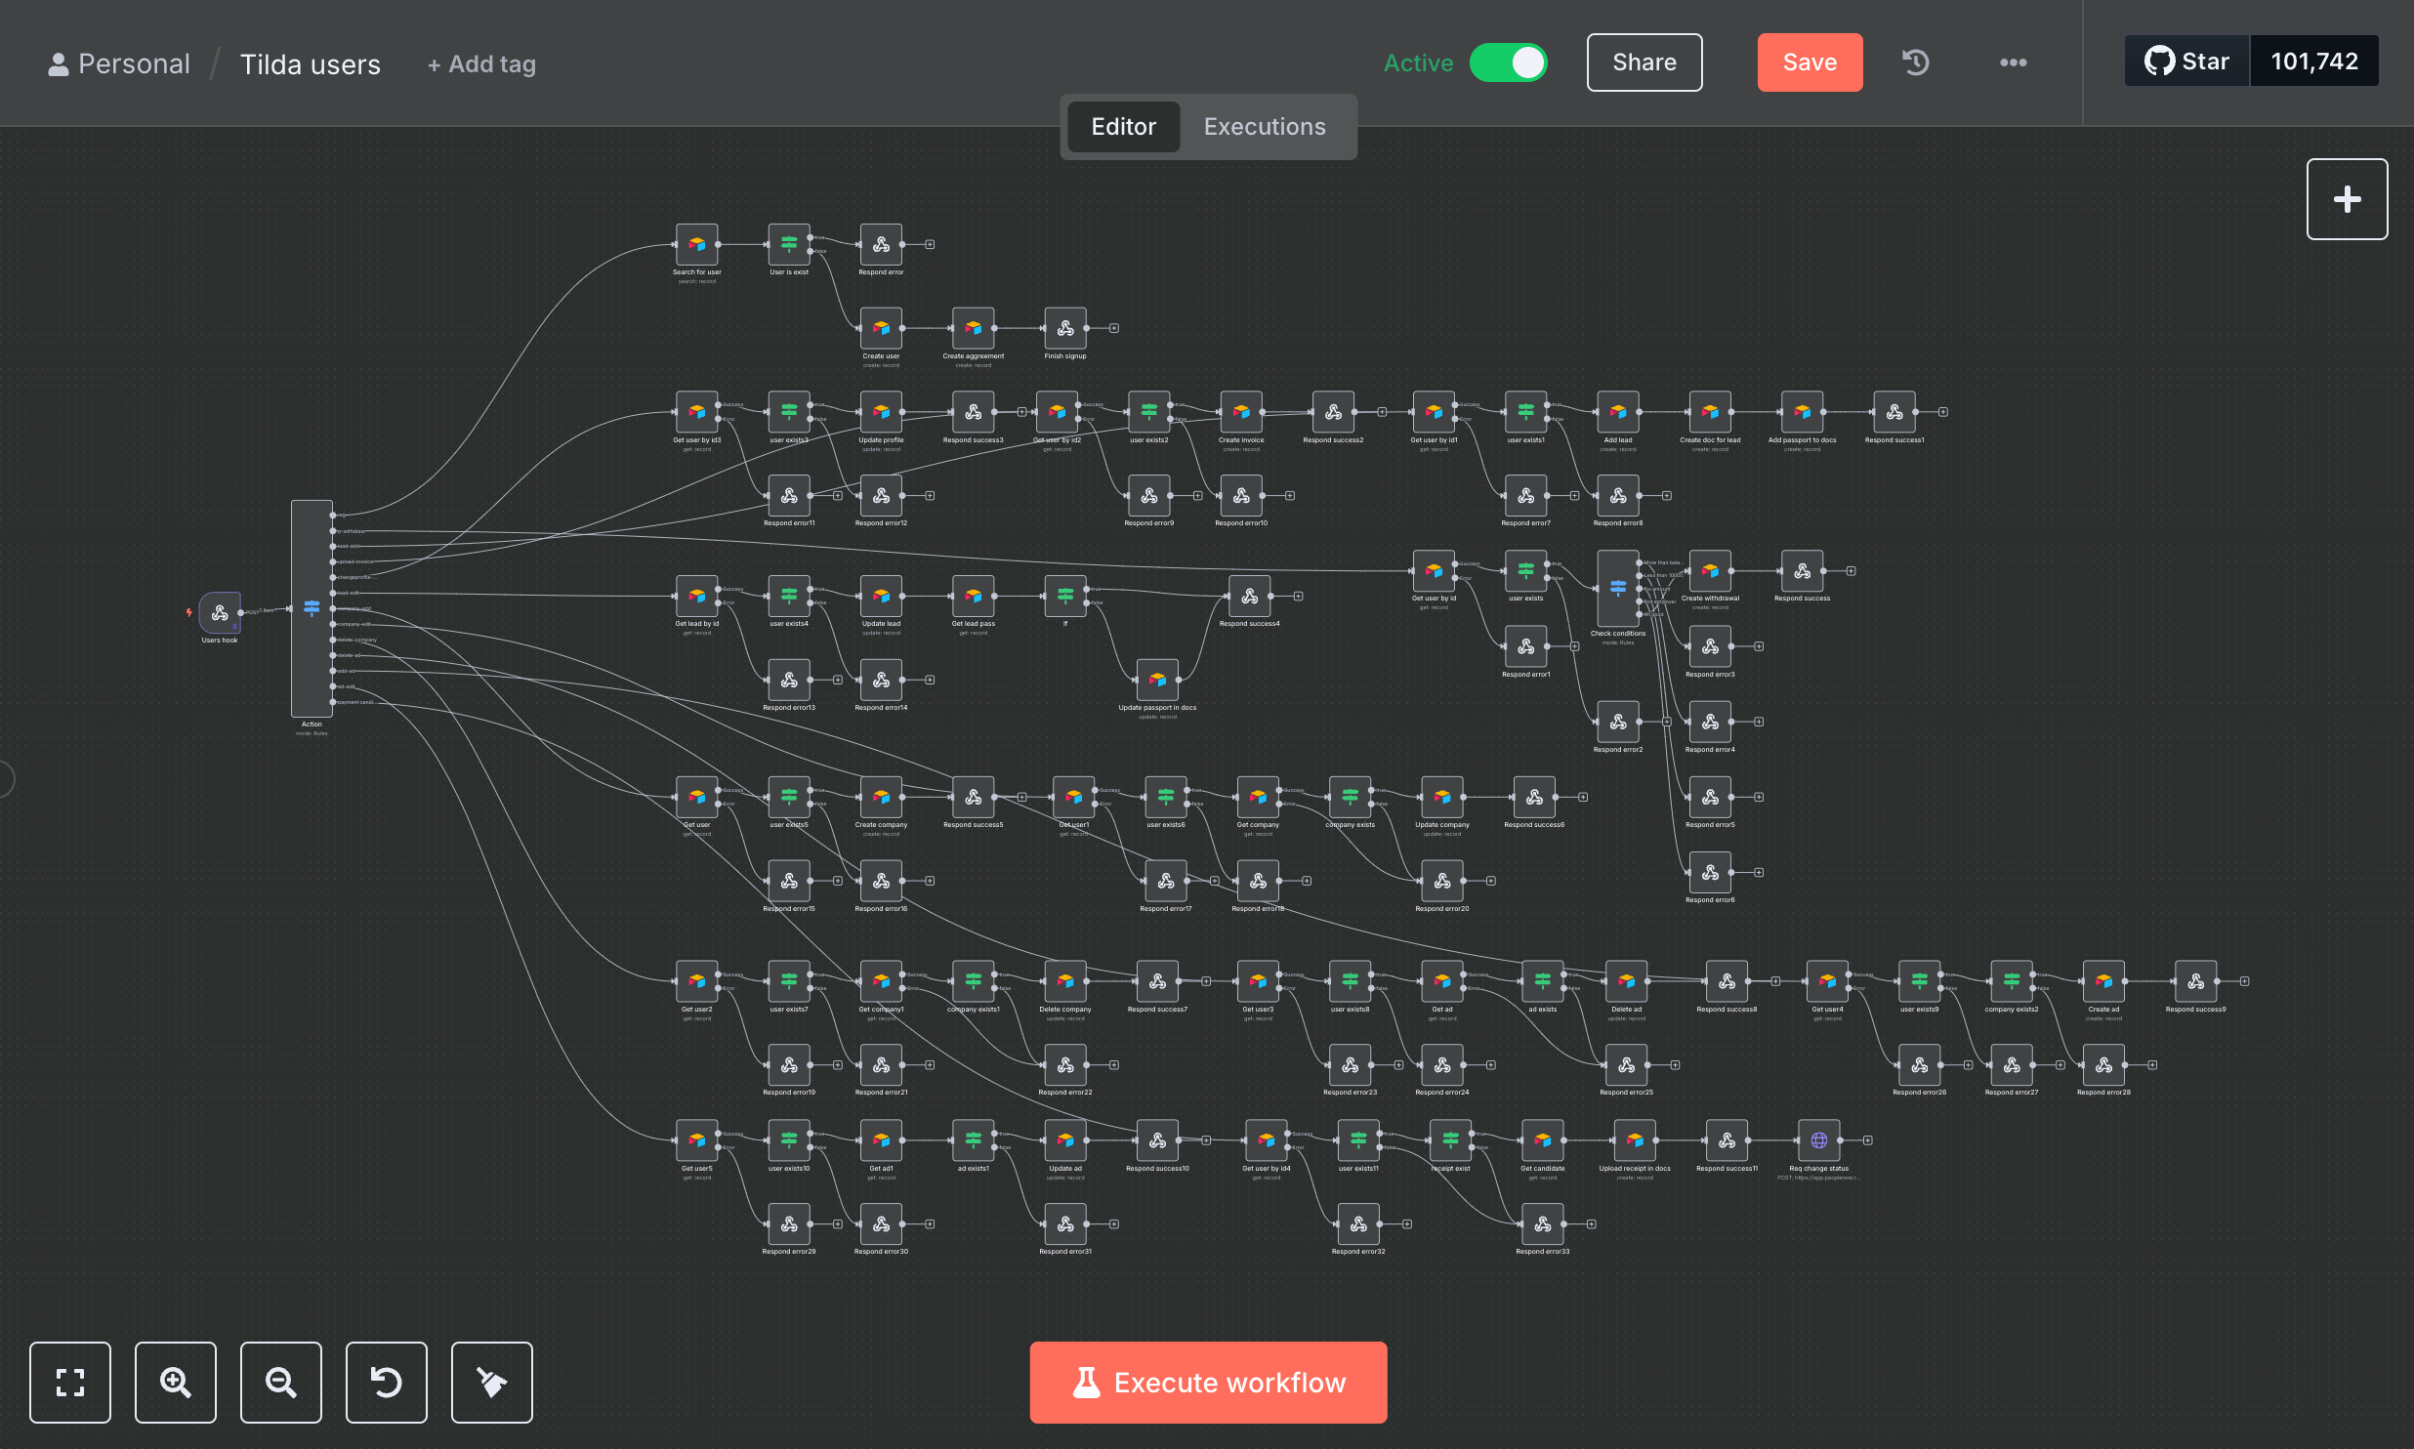Click the reset zoom icon
The width and height of the screenshot is (2414, 1449).
coord(387,1382)
